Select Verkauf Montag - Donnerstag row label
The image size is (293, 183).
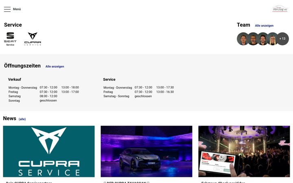(x=23, y=87)
